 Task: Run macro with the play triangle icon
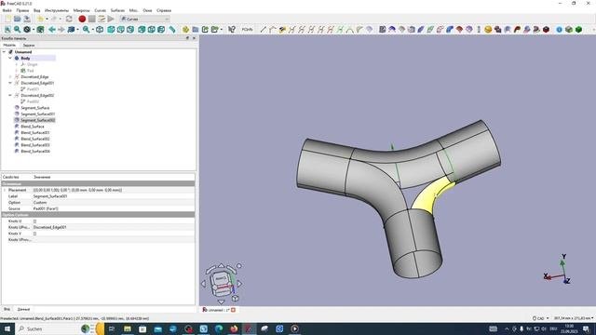point(111,19)
